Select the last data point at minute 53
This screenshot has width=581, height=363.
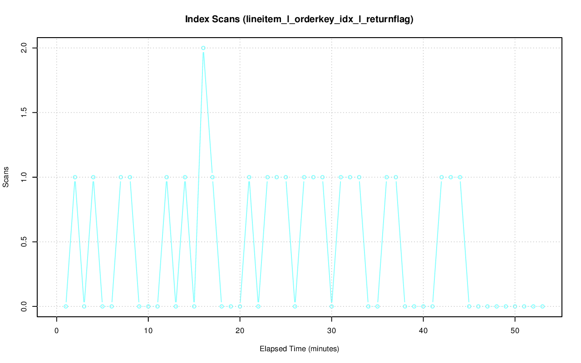click(x=542, y=306)
